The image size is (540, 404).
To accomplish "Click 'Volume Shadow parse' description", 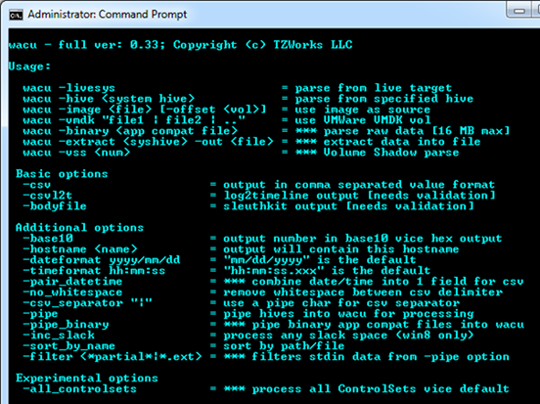I will coord(391,153).
